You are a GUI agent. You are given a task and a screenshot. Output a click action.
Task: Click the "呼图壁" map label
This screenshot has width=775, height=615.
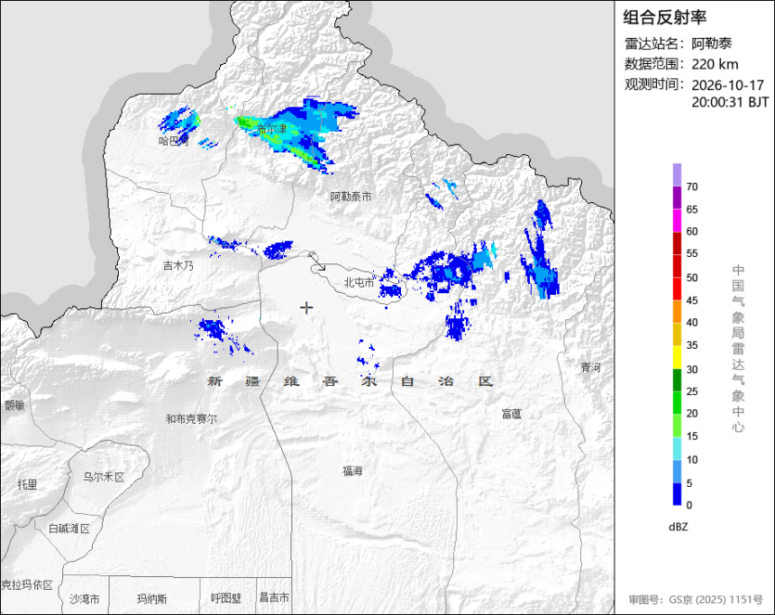[x=226, y=598]
